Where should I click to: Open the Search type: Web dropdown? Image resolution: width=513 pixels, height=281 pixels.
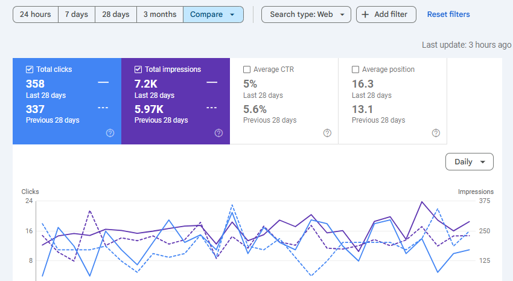click(x=306, y=15)
